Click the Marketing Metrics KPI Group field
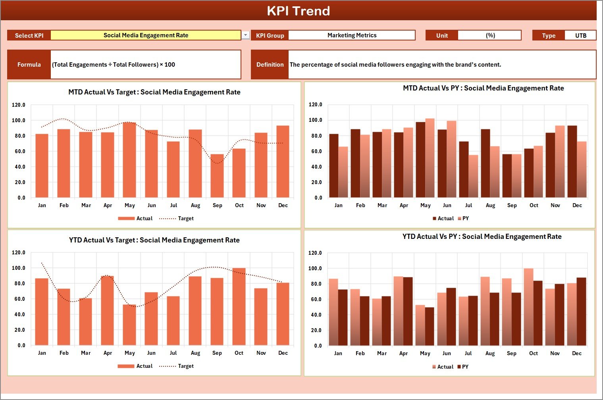 tap(352, 35)
